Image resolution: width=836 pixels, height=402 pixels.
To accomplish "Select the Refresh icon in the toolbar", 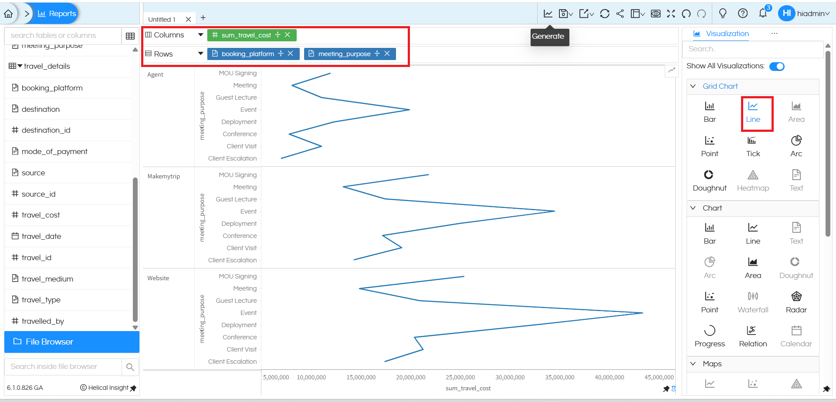I will pos(605,13).
